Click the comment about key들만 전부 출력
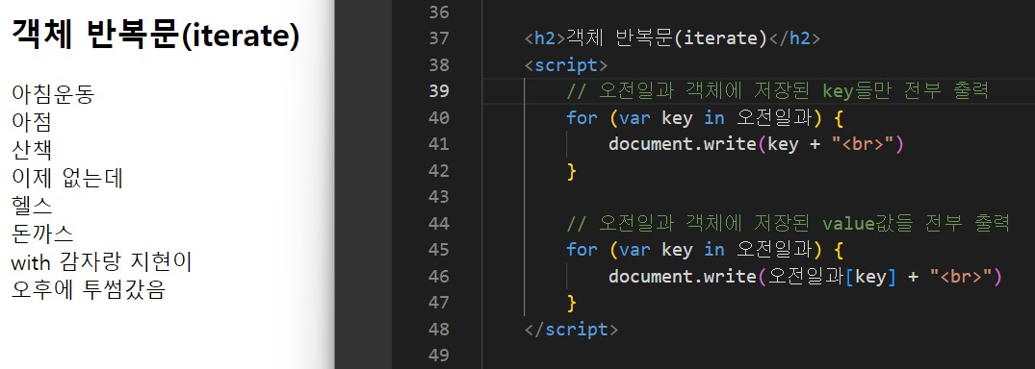 777,91
